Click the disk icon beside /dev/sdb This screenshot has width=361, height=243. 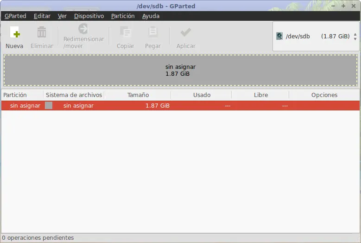click(279, 36)
